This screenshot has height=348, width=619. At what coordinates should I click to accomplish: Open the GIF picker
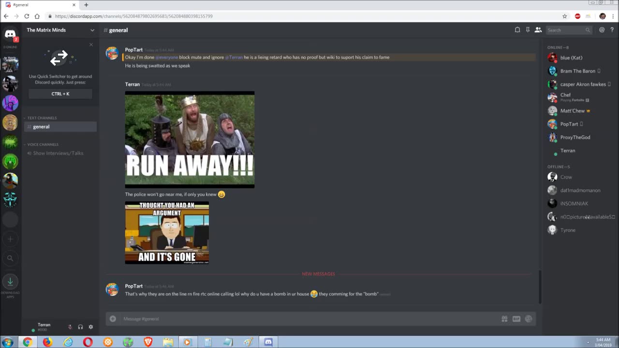516,319
